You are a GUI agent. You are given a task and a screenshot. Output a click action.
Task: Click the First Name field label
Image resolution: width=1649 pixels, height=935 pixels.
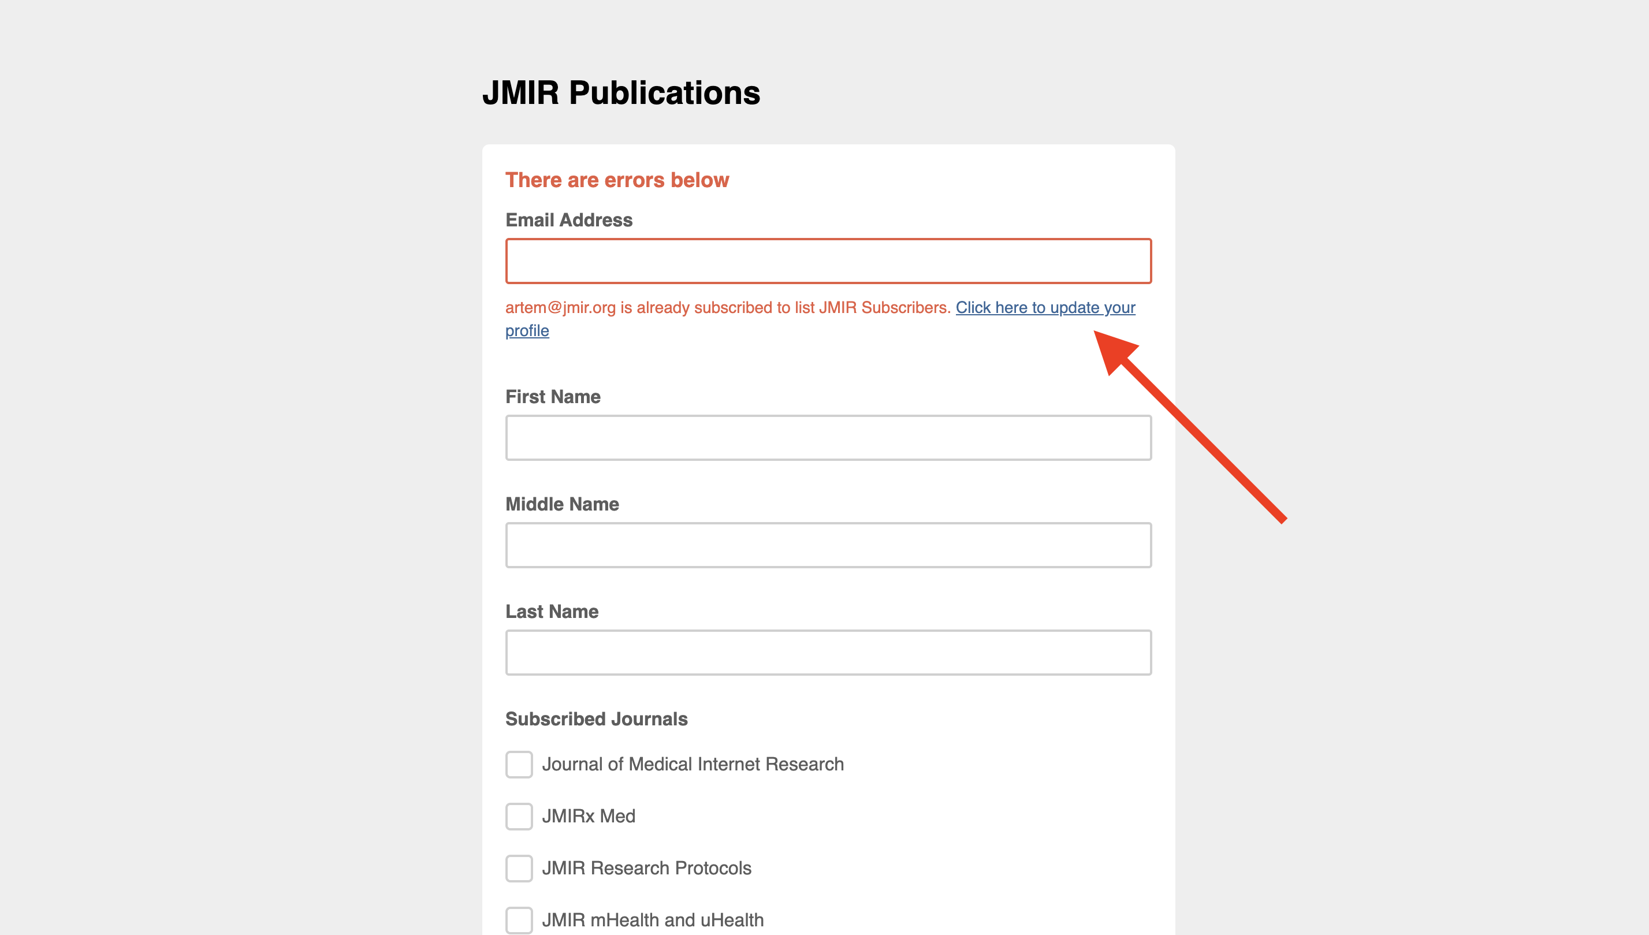552,397
